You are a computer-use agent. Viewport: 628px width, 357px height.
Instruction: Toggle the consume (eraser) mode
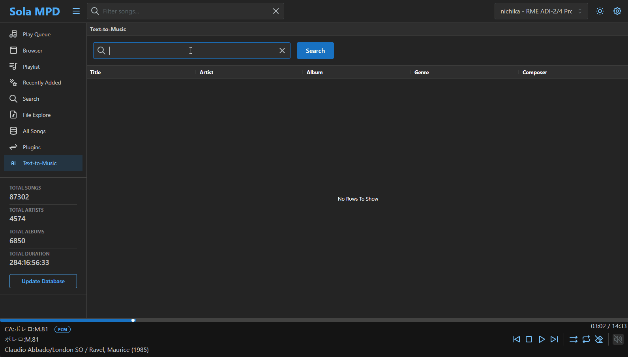(599, 339)
